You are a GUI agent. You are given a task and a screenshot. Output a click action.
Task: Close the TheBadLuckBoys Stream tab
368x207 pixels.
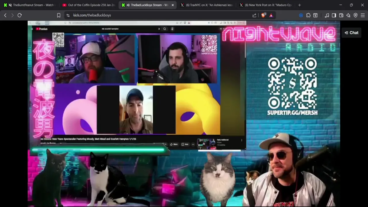pyautogui.click(x=172, y=5)
